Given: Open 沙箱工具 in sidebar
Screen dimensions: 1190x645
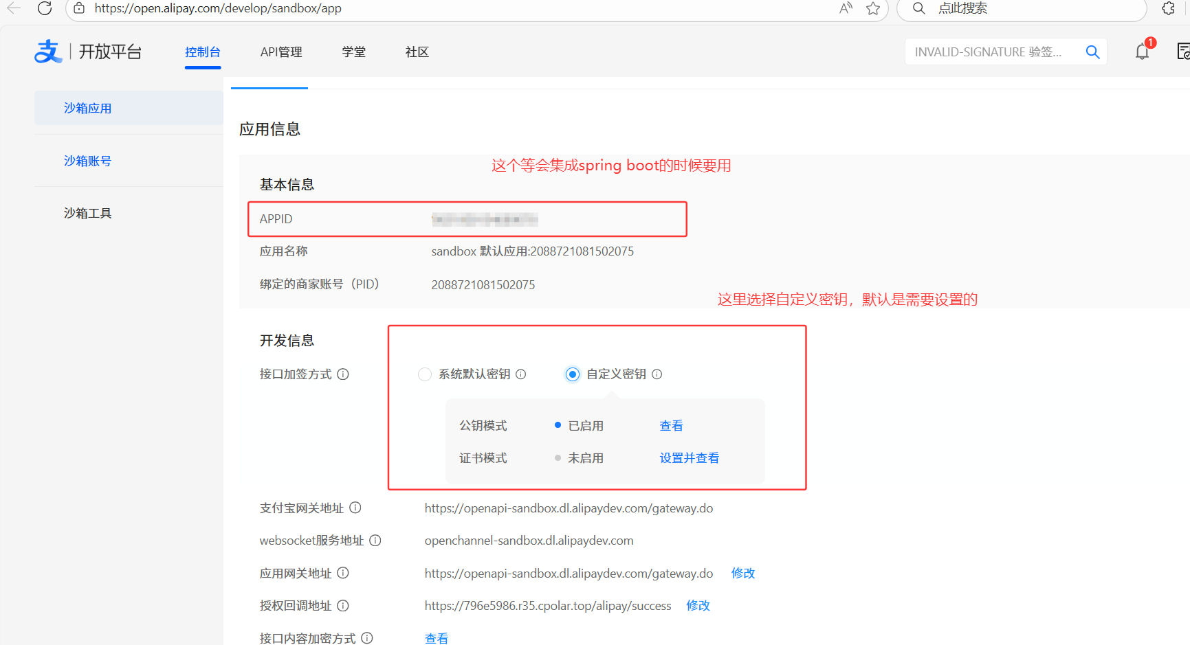Looking at the screenshot, I should pos(87,213).
